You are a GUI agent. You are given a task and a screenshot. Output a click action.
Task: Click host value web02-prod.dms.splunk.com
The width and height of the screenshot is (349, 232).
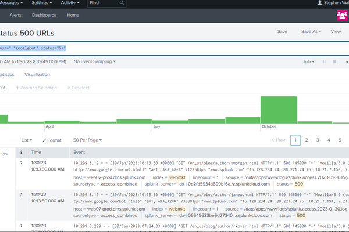coord(116,177)
